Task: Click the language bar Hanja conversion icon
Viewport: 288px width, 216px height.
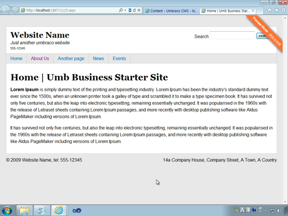Action: pyautogui.click(x=248, y=210)
